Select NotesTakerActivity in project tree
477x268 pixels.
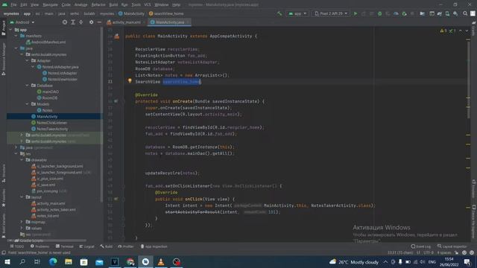click(x=52, y=129)
